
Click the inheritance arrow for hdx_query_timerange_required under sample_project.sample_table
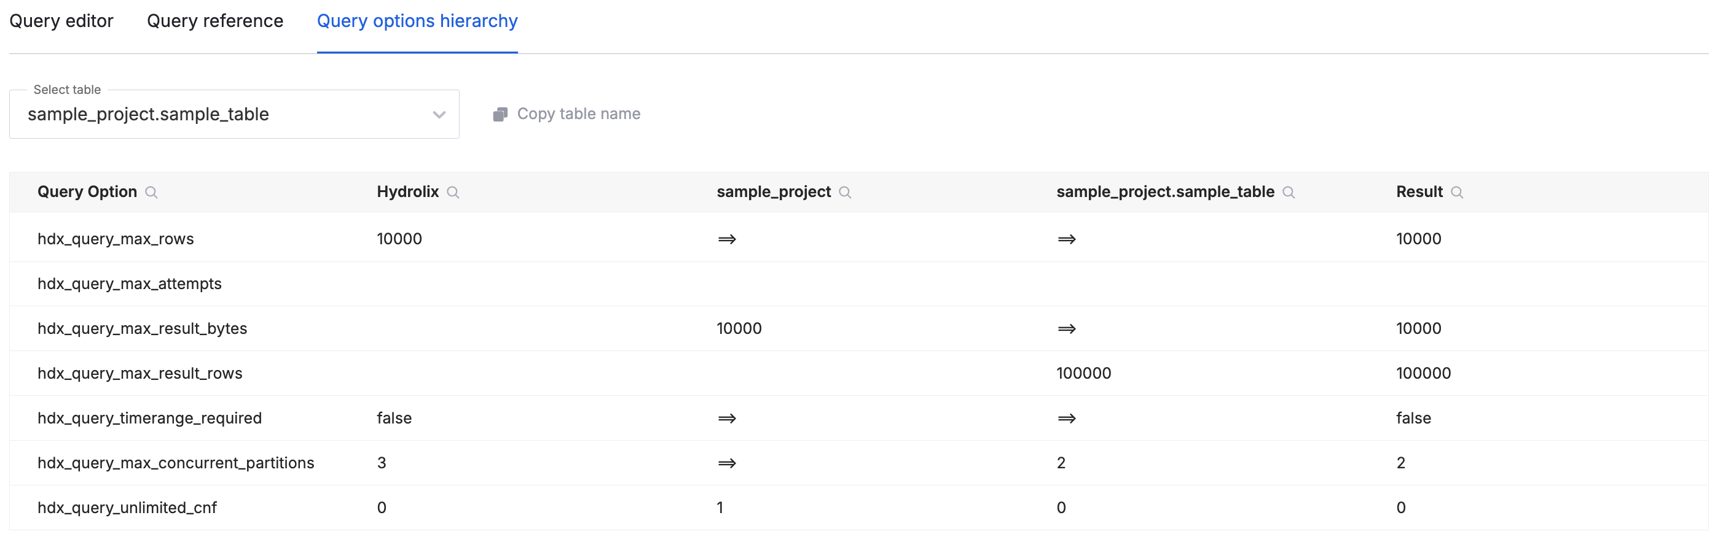point(1066,418)
